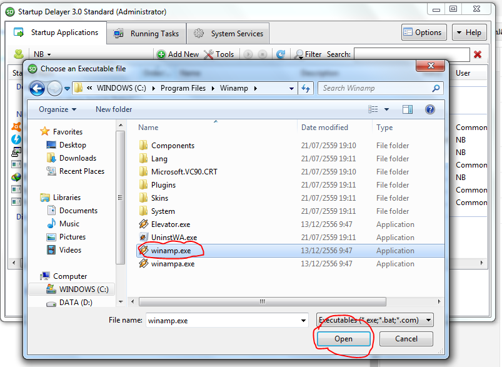Image resolution: width=502 pixels, height=367 pixels.
Task: Open the Music library
Action: [63, 224]
